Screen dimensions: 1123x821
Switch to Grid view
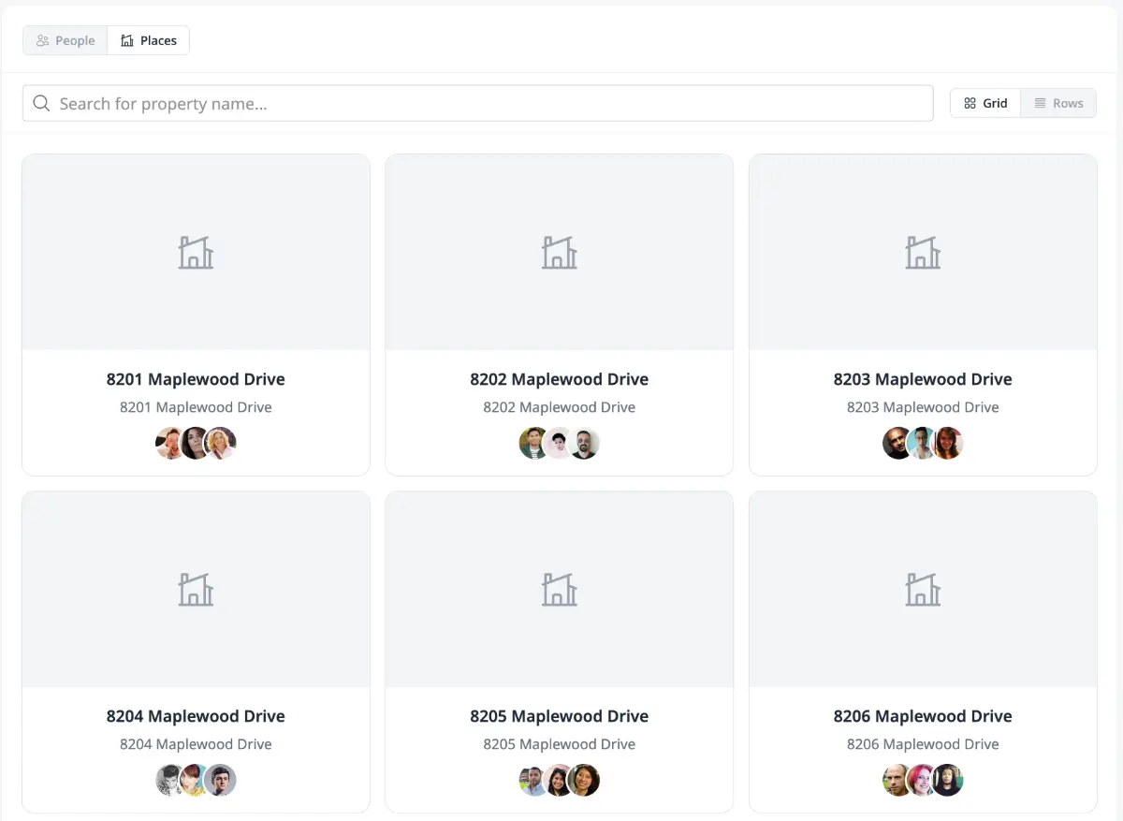click(x=984, y=103)
